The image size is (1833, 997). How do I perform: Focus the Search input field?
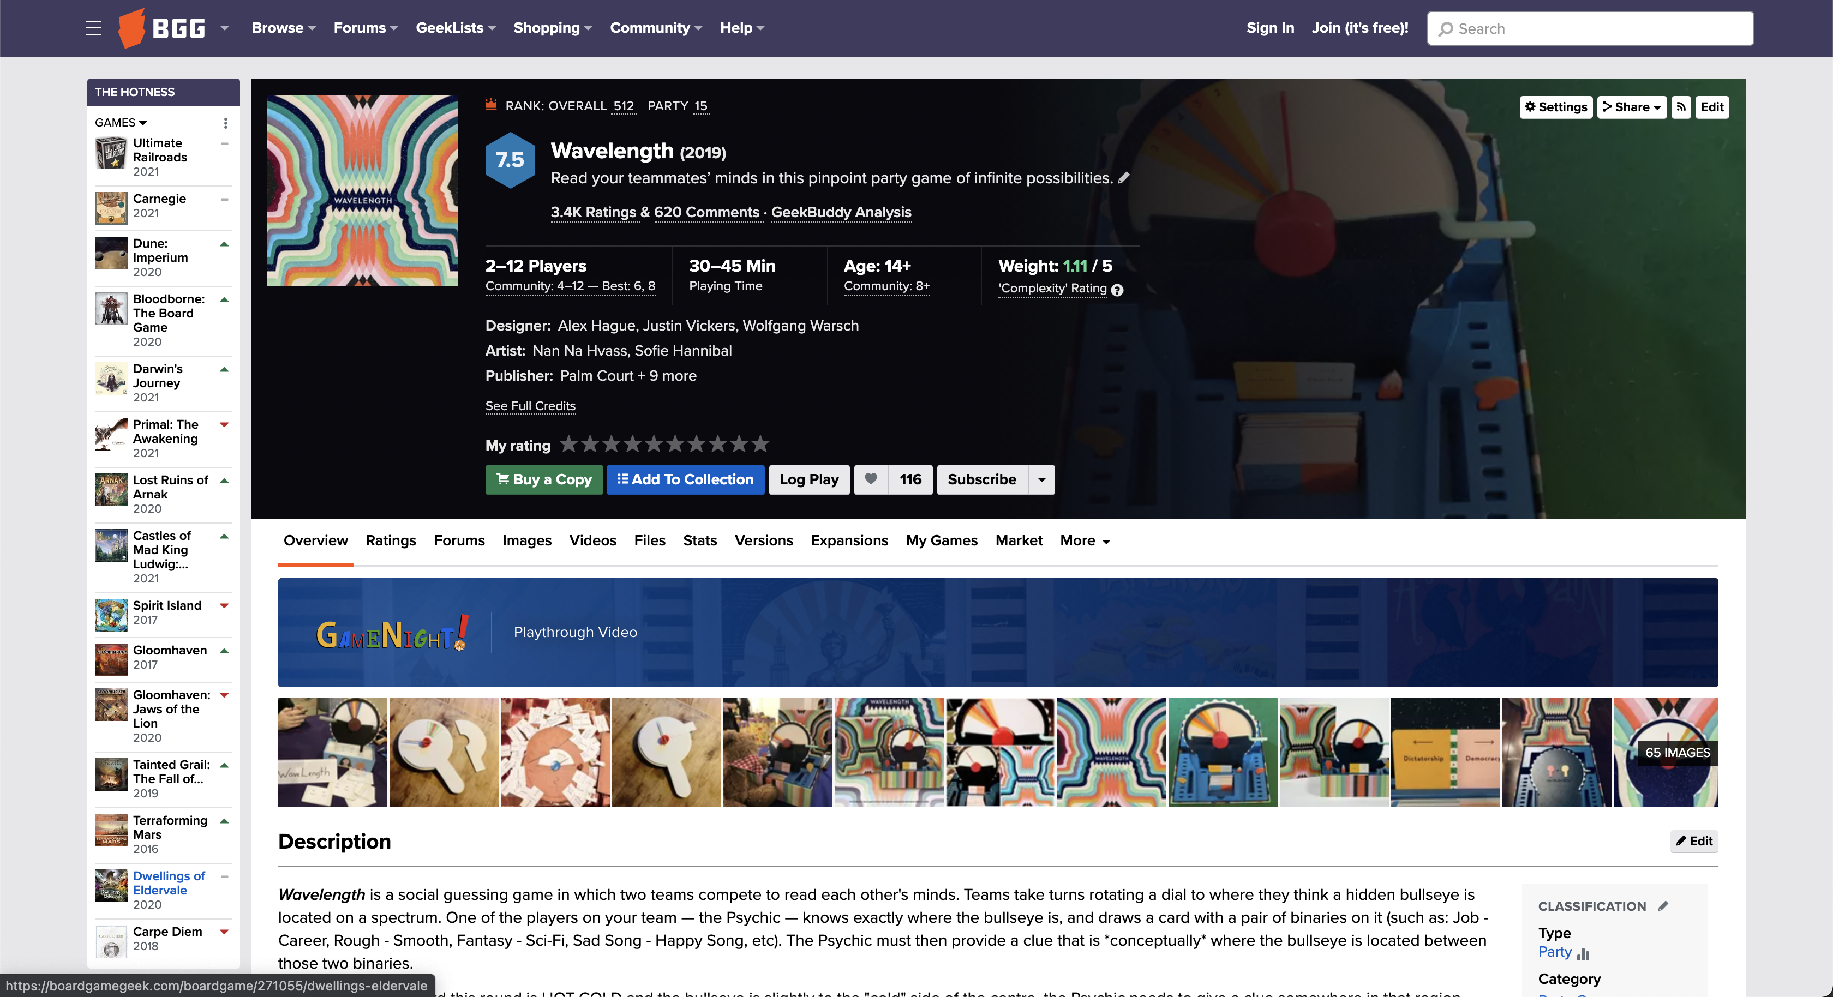[1590, 28]
